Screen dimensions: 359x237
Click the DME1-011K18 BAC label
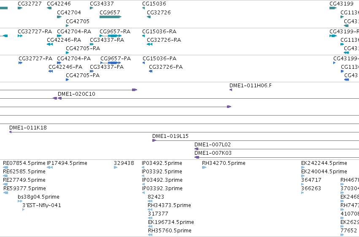pyautogui.click(x=28, y=128)
